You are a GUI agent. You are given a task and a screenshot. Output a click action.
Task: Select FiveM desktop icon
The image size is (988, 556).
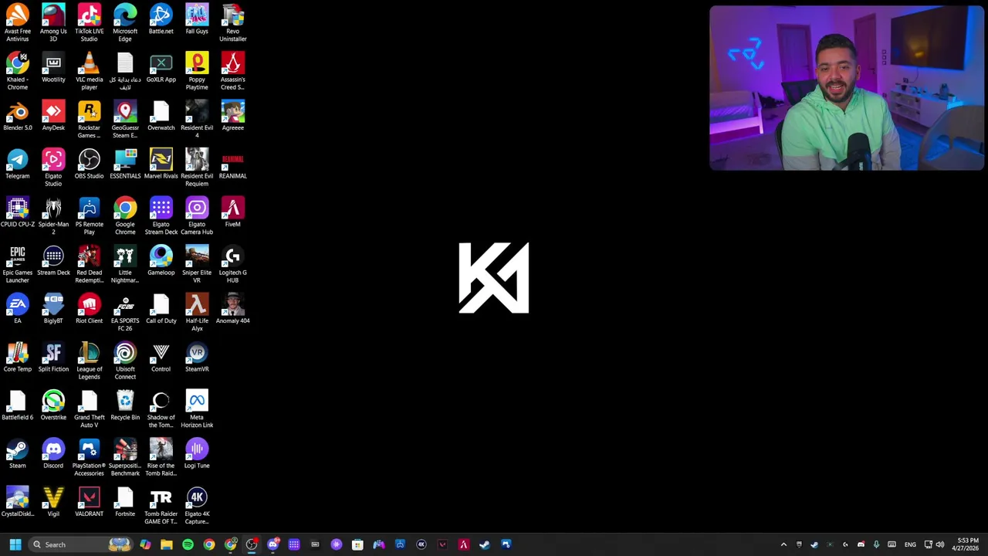click(232, 212)
